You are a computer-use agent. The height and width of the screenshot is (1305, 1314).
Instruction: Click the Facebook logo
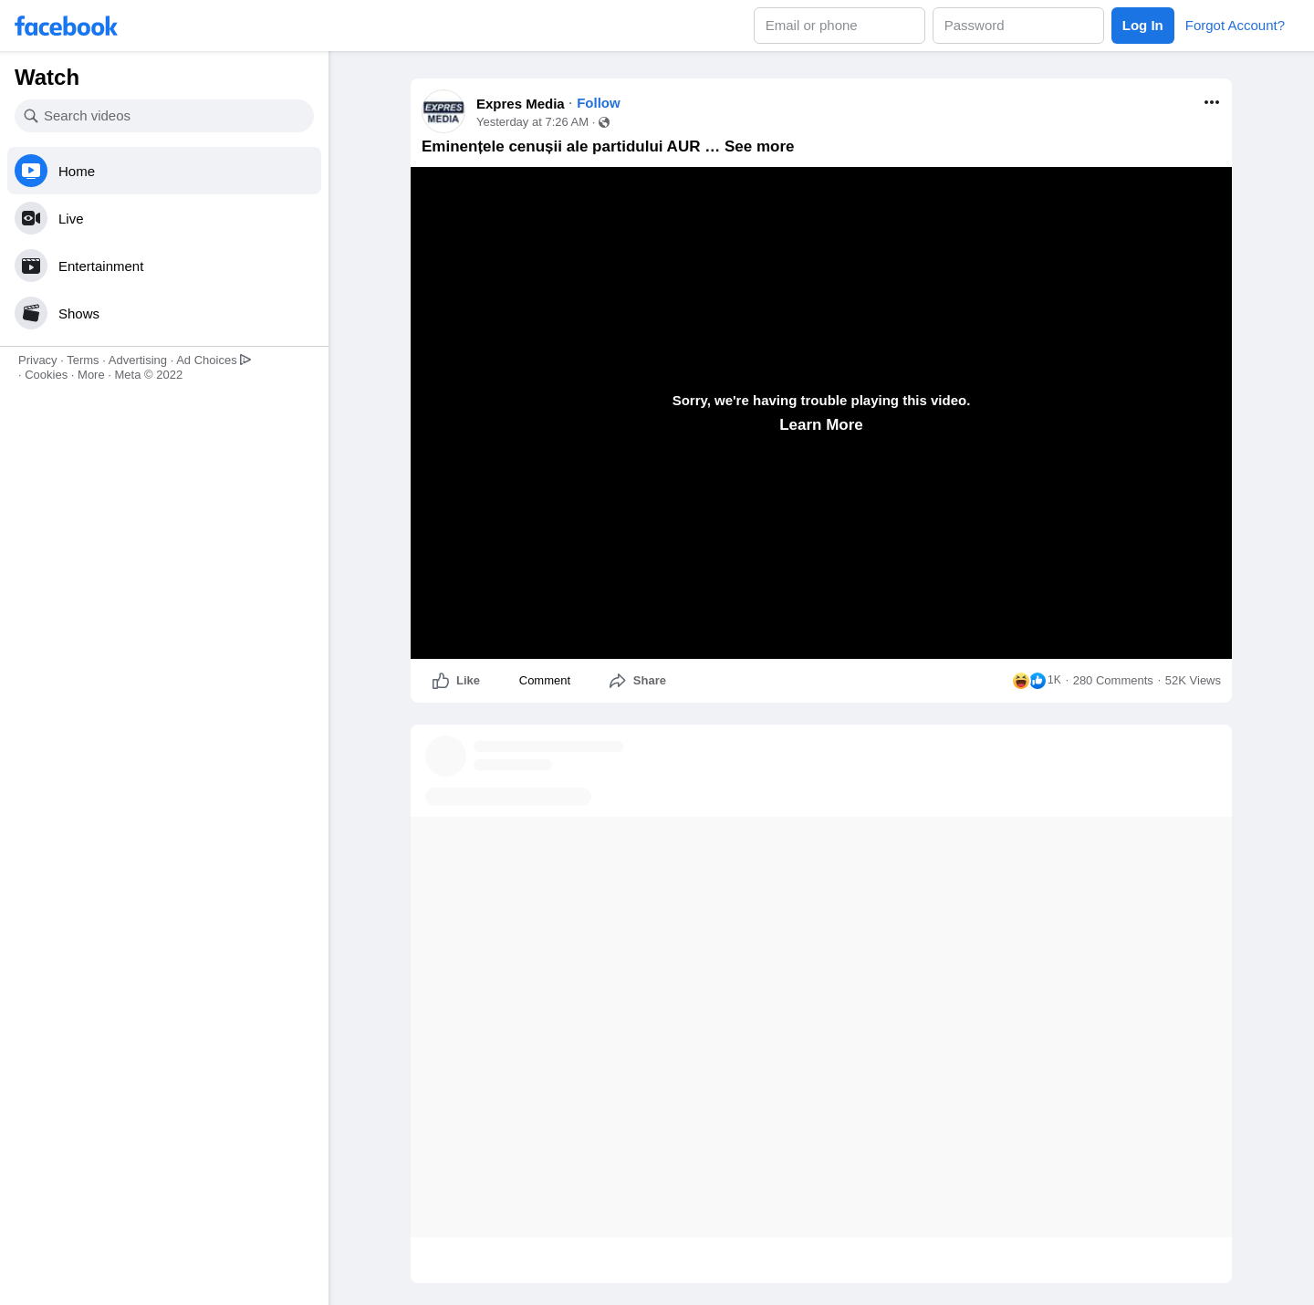tap(66, 26)
